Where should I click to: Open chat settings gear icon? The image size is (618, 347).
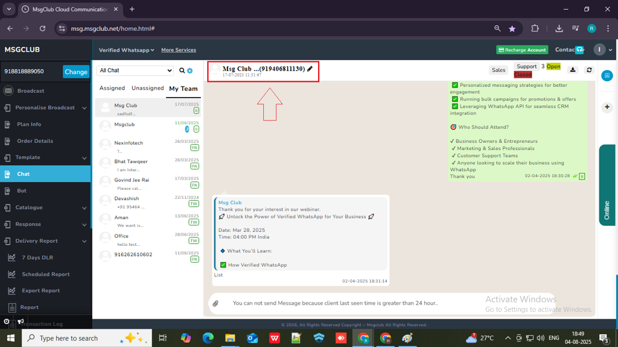click(x=190, y=71)
